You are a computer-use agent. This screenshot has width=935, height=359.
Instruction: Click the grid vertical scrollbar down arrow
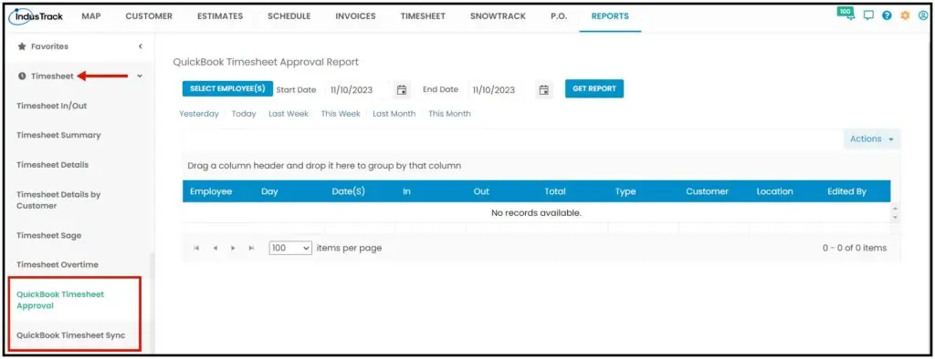[x=895, y=217]
